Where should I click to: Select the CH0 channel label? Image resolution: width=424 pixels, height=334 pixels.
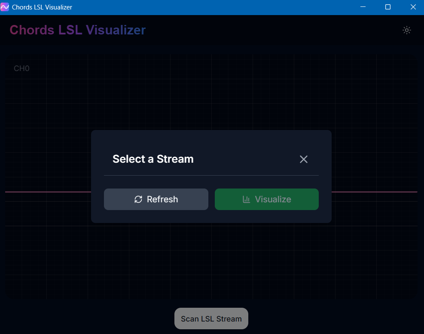point(21,68)
